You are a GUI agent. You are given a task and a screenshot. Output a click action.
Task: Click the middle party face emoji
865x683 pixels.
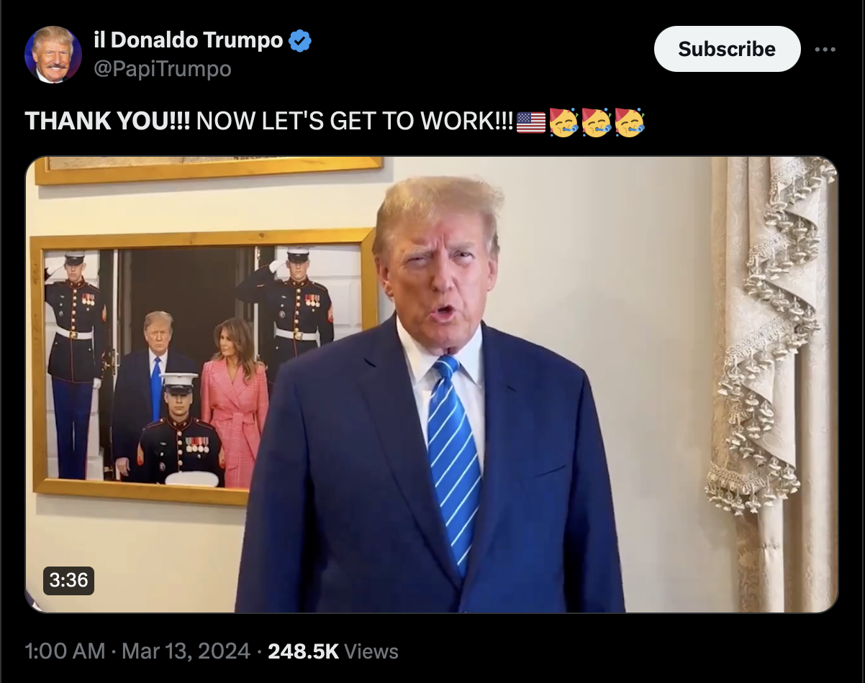pyautogui.click(x=597, y=122)
